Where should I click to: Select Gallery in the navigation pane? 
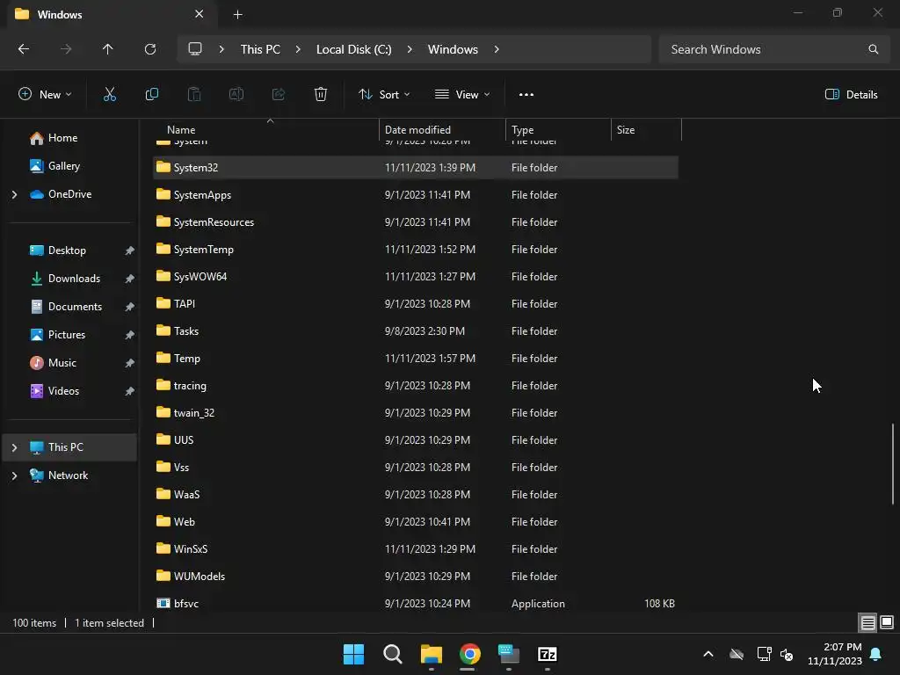(x=63, y=166)
